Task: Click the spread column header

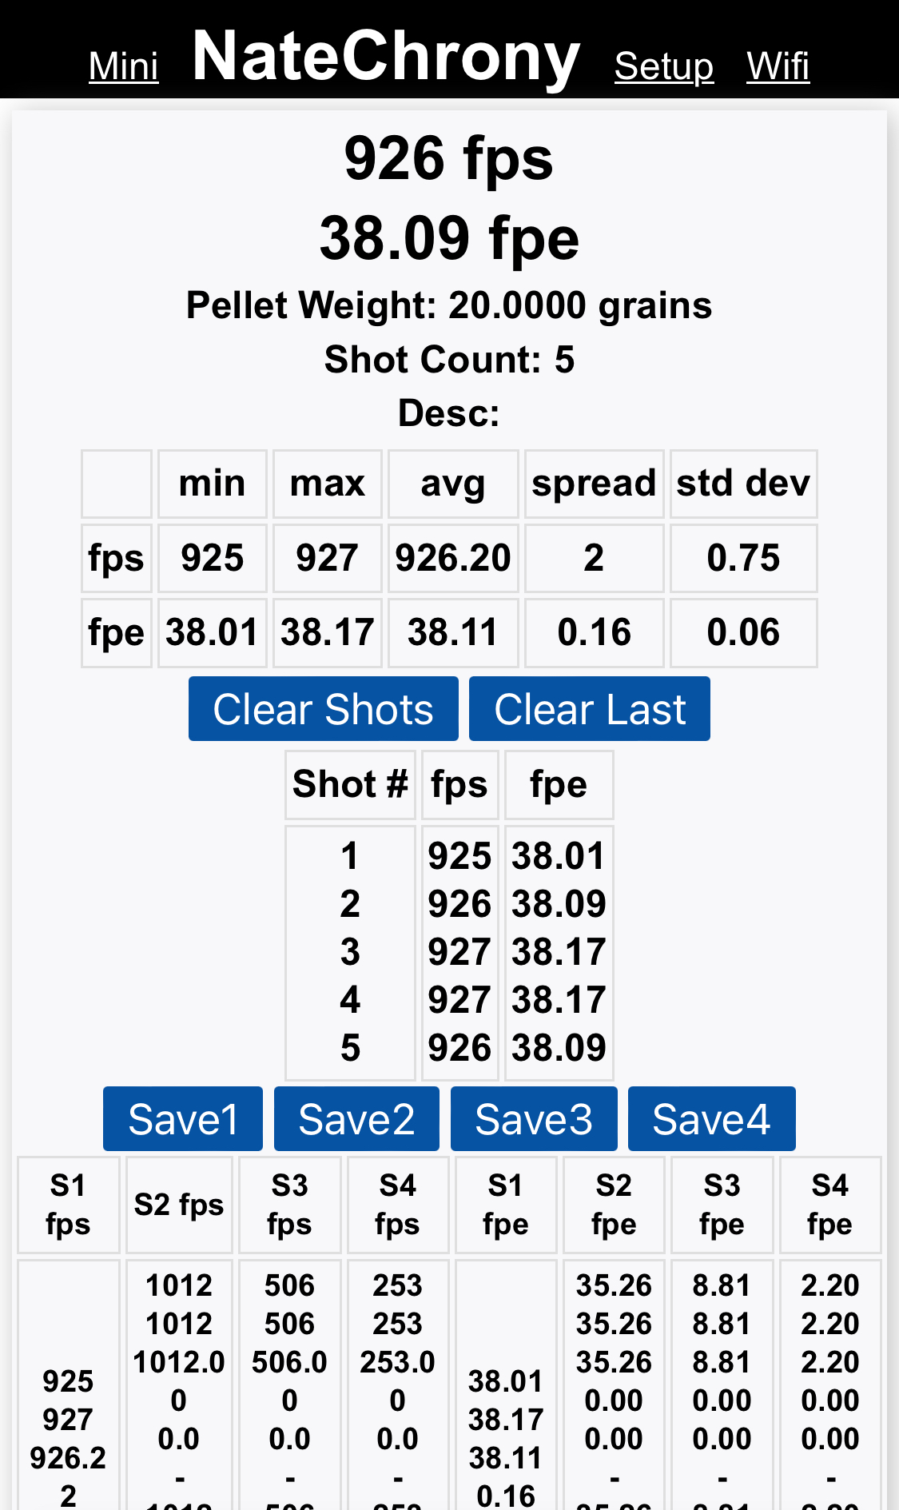Action: pos(594,484)
